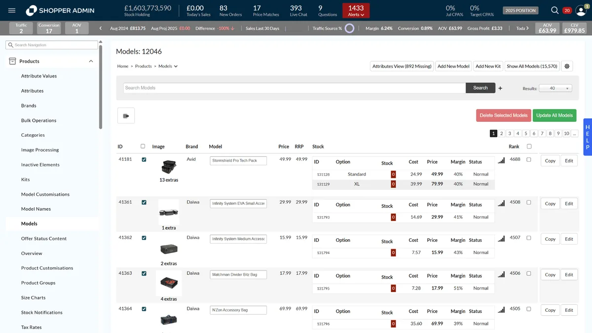Open the hamburger menu icon
The image size is (592, 333).
pyautogui.click(x=12, y=10)
